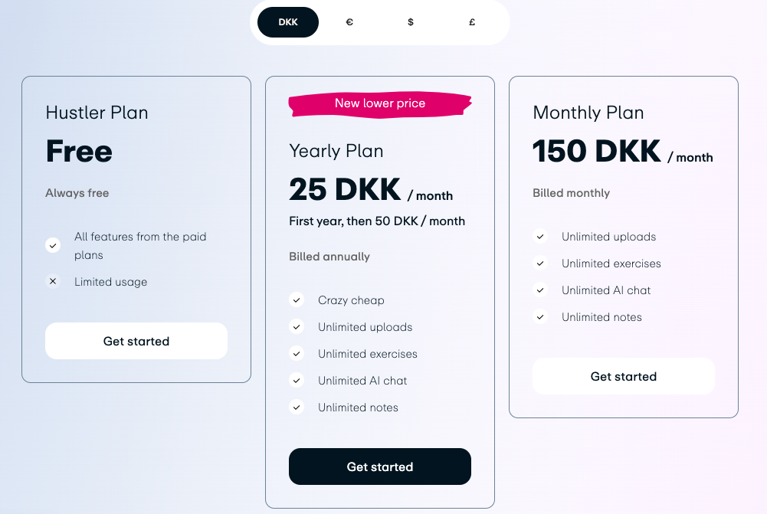Click the New lower price badge

click(380, 103)
